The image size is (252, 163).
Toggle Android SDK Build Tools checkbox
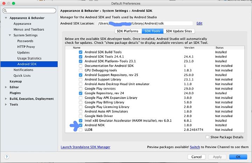pyautogui.click(x=80, y=52)
